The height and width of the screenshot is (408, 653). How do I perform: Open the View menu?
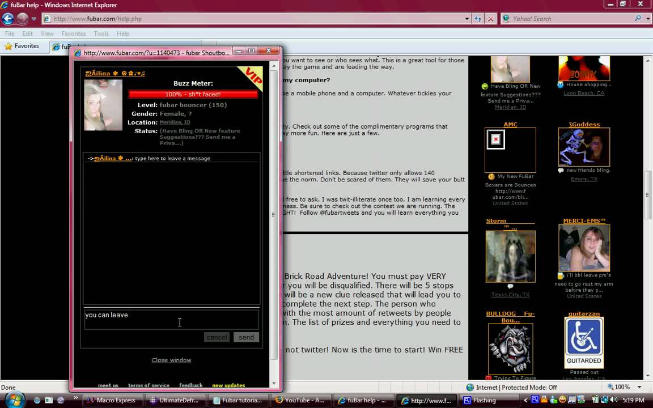[x=47, y=33]
